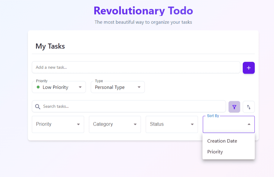
Task: Click the green low priority dot
Action: tap(38, 87)
